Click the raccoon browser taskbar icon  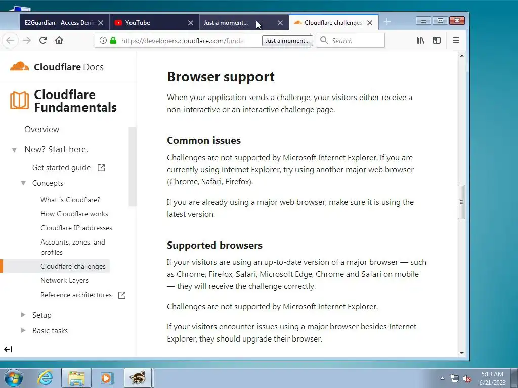(x=138, y=378)
